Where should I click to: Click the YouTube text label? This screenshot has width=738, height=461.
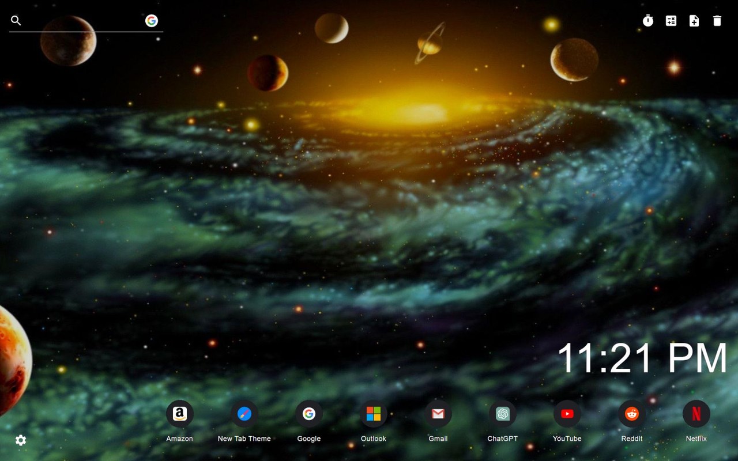tap(567, 439)
